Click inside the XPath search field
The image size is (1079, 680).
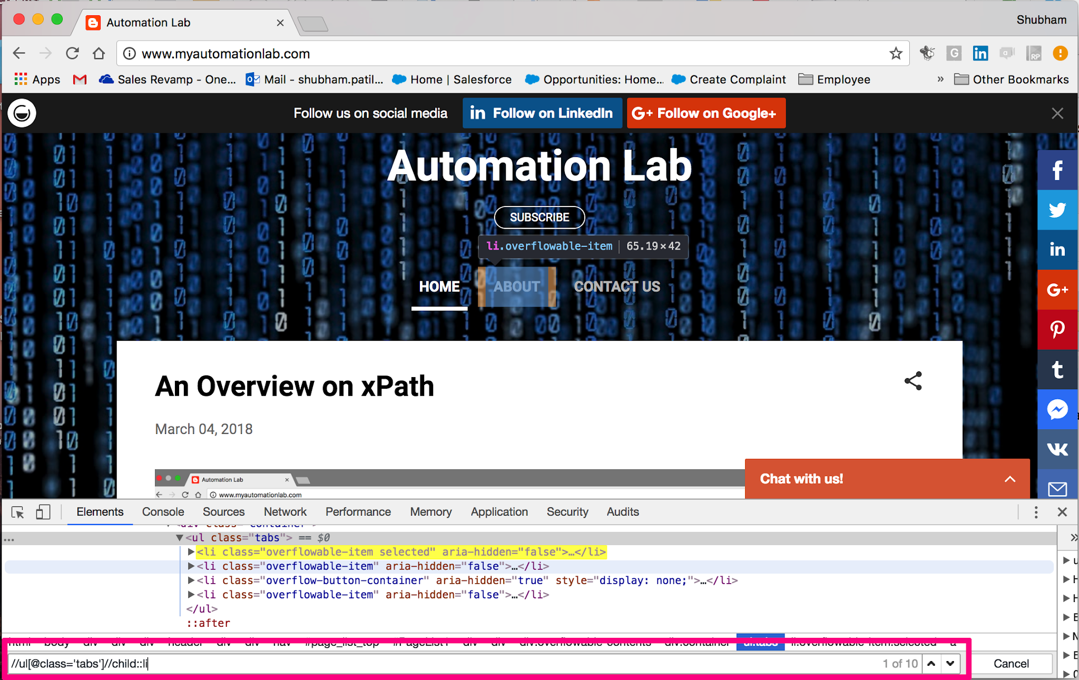(211, 664)
